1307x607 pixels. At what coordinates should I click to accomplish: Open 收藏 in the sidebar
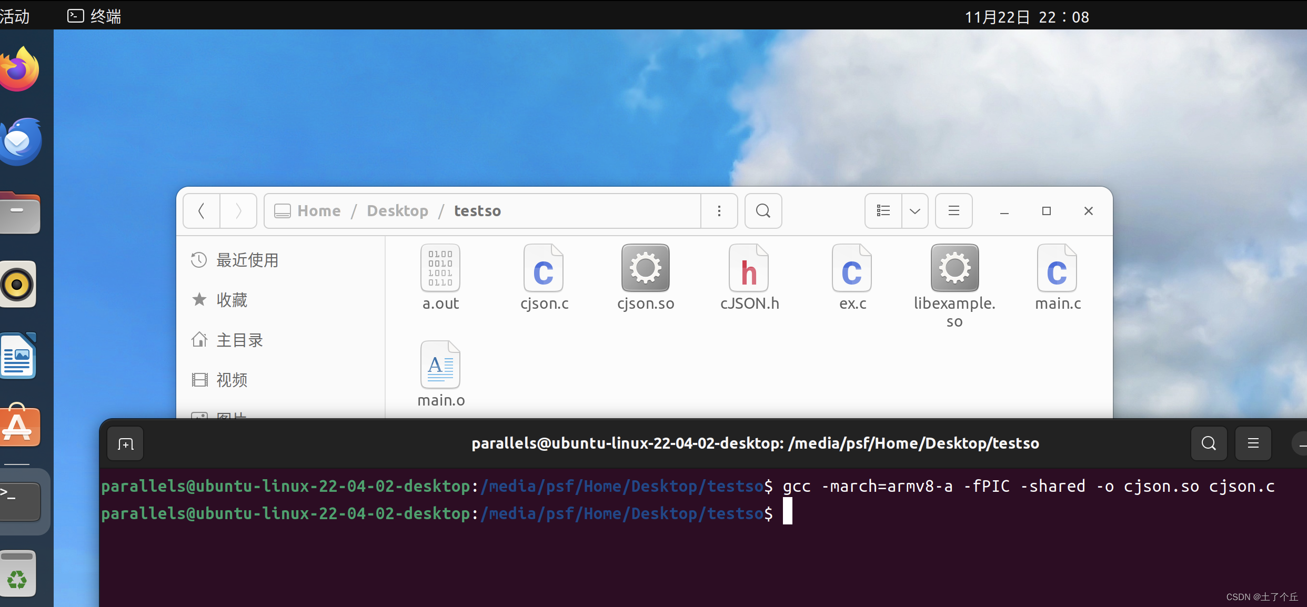[281, 300]
